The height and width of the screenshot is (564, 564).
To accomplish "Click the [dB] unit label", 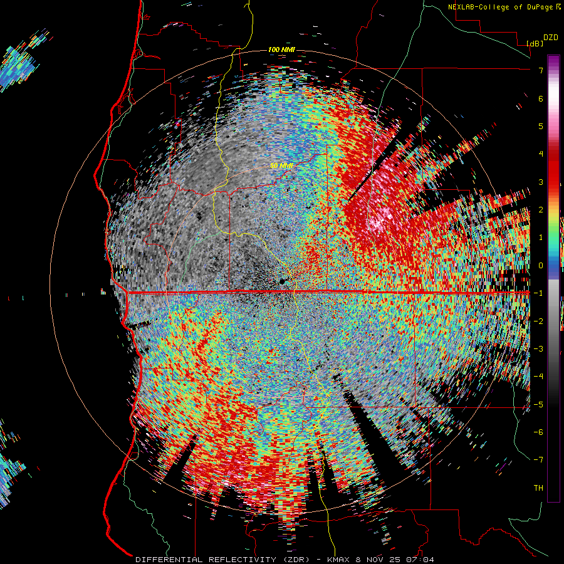I will point(535,43).
